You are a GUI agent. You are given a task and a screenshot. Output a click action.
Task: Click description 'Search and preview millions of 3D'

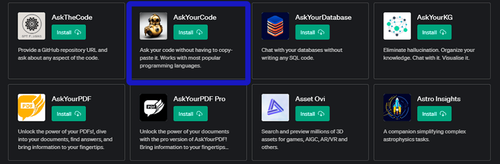[x=305, y=139]
